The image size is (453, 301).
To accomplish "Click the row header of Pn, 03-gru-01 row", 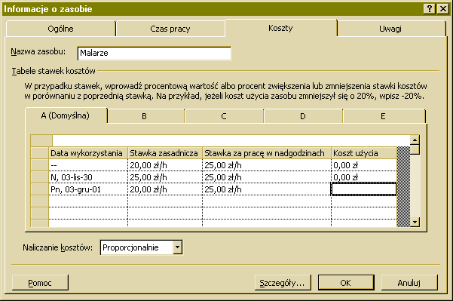I will point(40,189).
